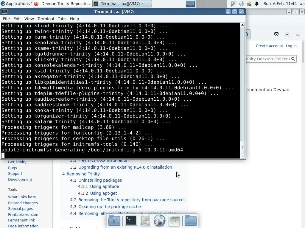This screenshot has height=228, width=305.
Task: Open the terminal window menu icon in titlebar
Action: click(x=5, y=12)
